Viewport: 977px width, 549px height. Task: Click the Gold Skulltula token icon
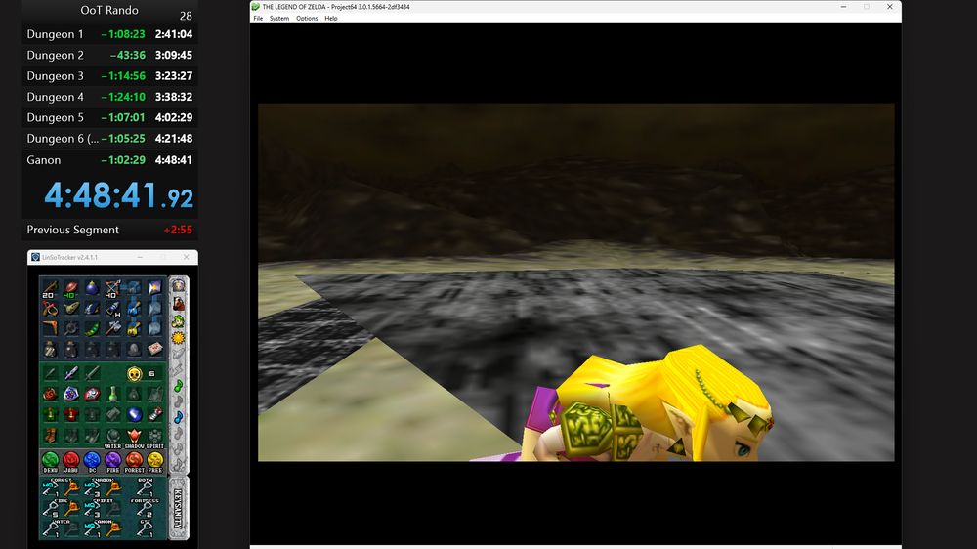[x=133, y=374]
